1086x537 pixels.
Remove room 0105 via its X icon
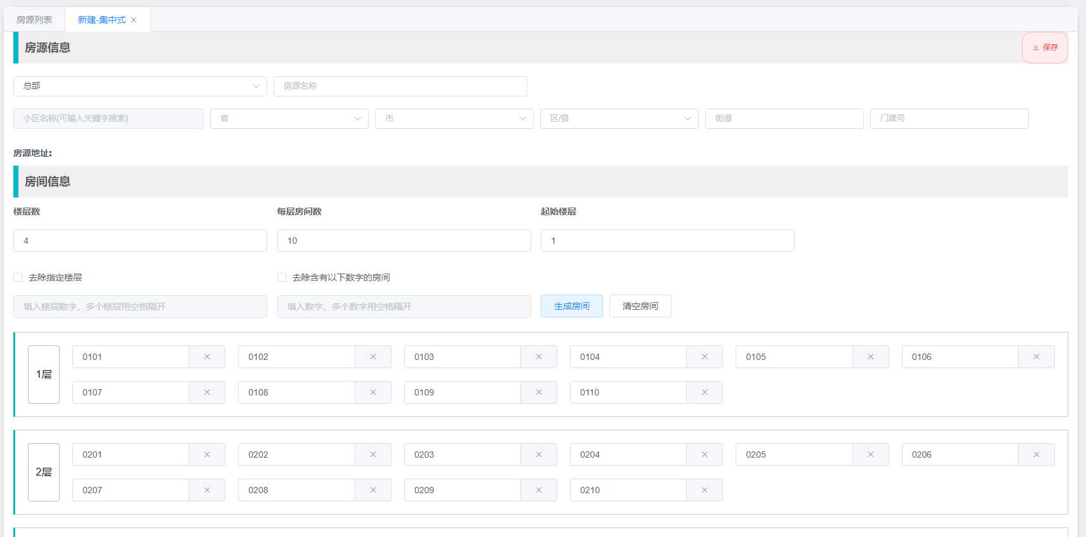point(871,357)
